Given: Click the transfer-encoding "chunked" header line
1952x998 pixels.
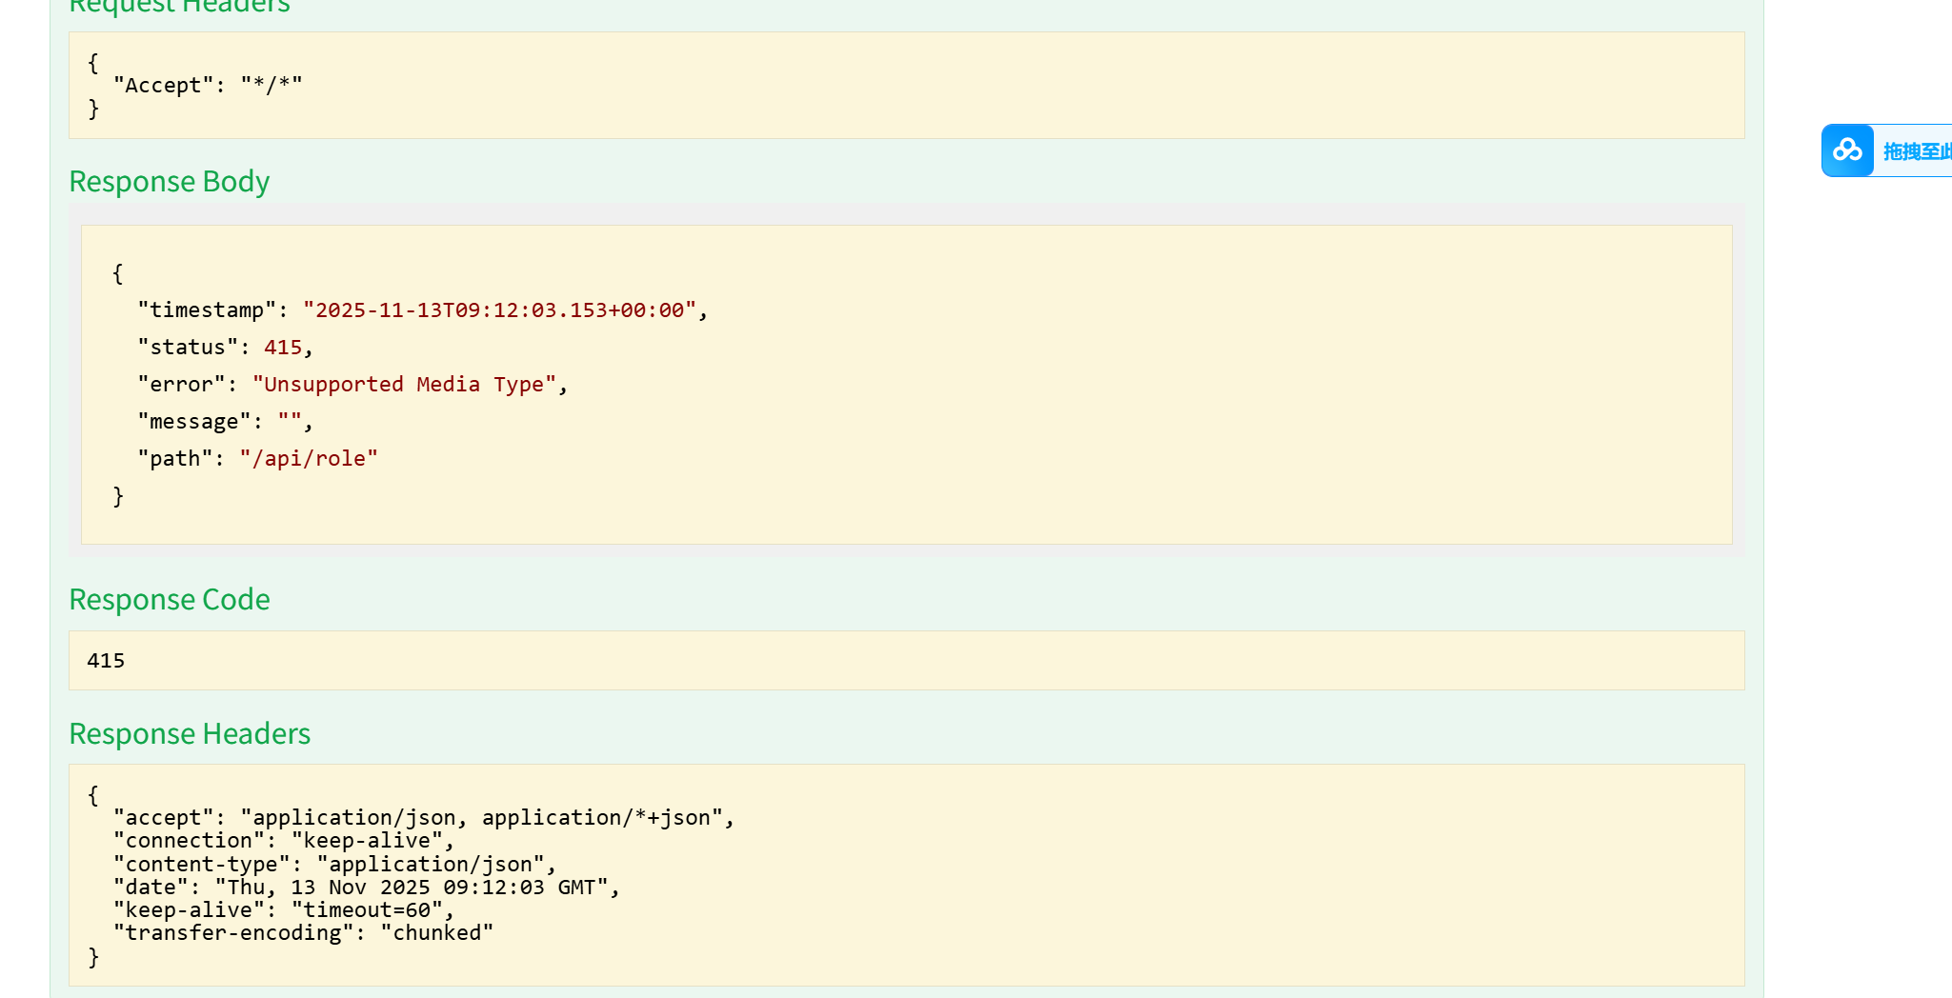Looking at the screenshot, I should [303, 933].
